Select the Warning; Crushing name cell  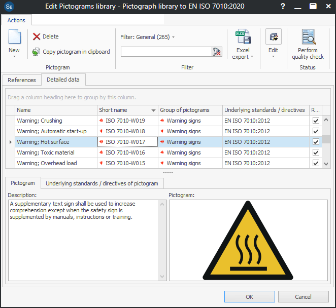click(56, 121)
